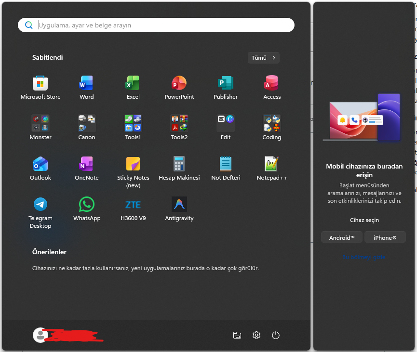Choose iPhone® device option
The width and height of the screenshot is (417, 352).
(385, 237)
